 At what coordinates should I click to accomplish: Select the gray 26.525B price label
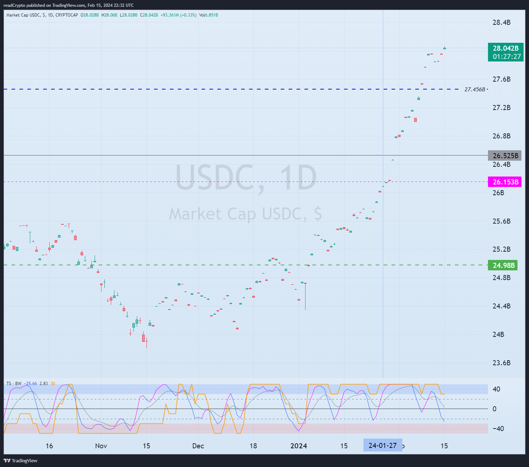505,156
